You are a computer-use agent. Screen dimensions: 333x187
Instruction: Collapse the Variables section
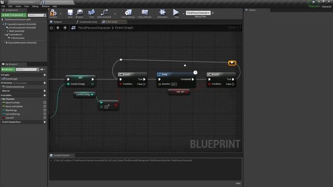pos(1,95)
